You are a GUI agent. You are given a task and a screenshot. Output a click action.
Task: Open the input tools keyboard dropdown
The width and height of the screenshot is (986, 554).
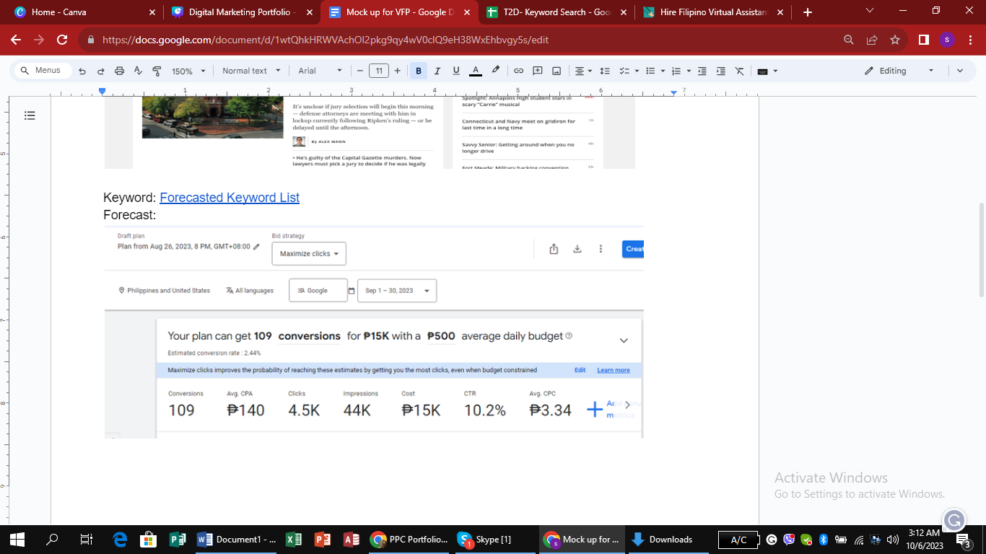point(767,71)
